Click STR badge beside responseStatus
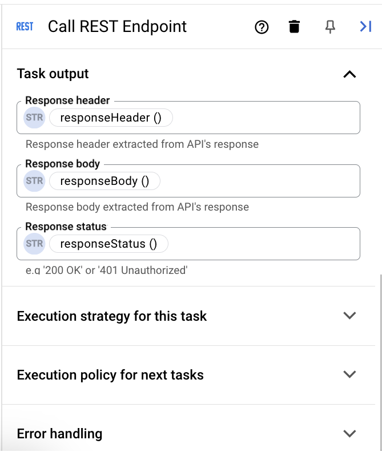 34,244
